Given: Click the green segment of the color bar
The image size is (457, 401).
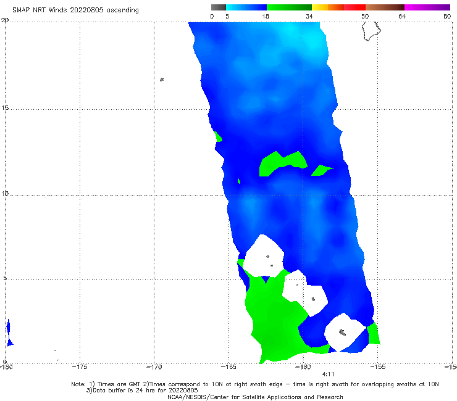Looking at the screenshot, I should click(x=289, y=7).
